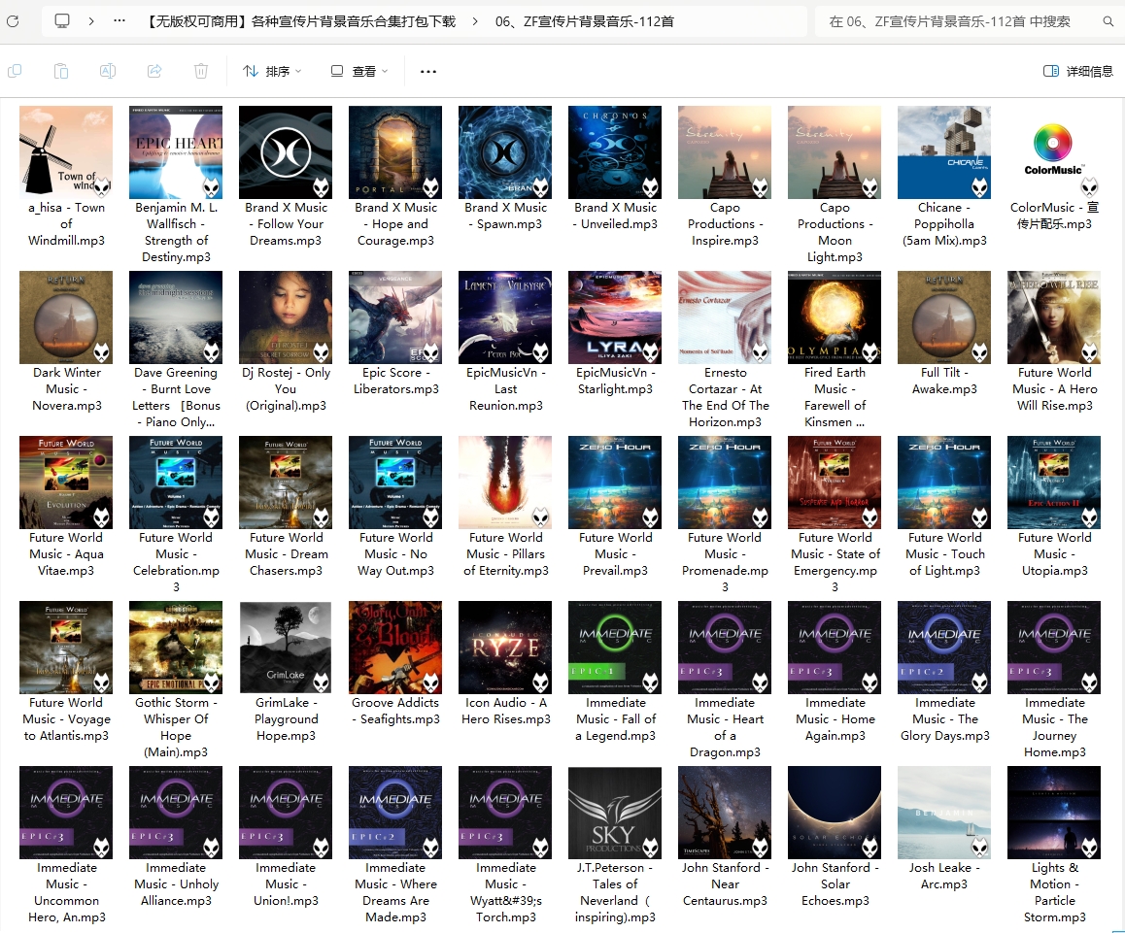This screenshot has width=1125, height=933.
Task: Click the Paste clipboard icon in the toolbar
Action: [x=60, y=71]
